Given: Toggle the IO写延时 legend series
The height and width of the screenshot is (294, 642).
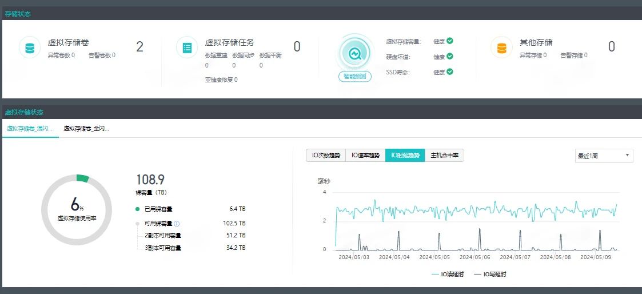Looking at the screenshot, I should (490, 275).
